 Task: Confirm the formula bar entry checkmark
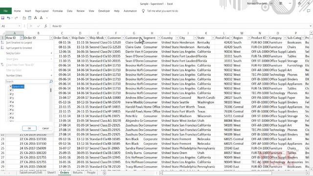(38, 26)
